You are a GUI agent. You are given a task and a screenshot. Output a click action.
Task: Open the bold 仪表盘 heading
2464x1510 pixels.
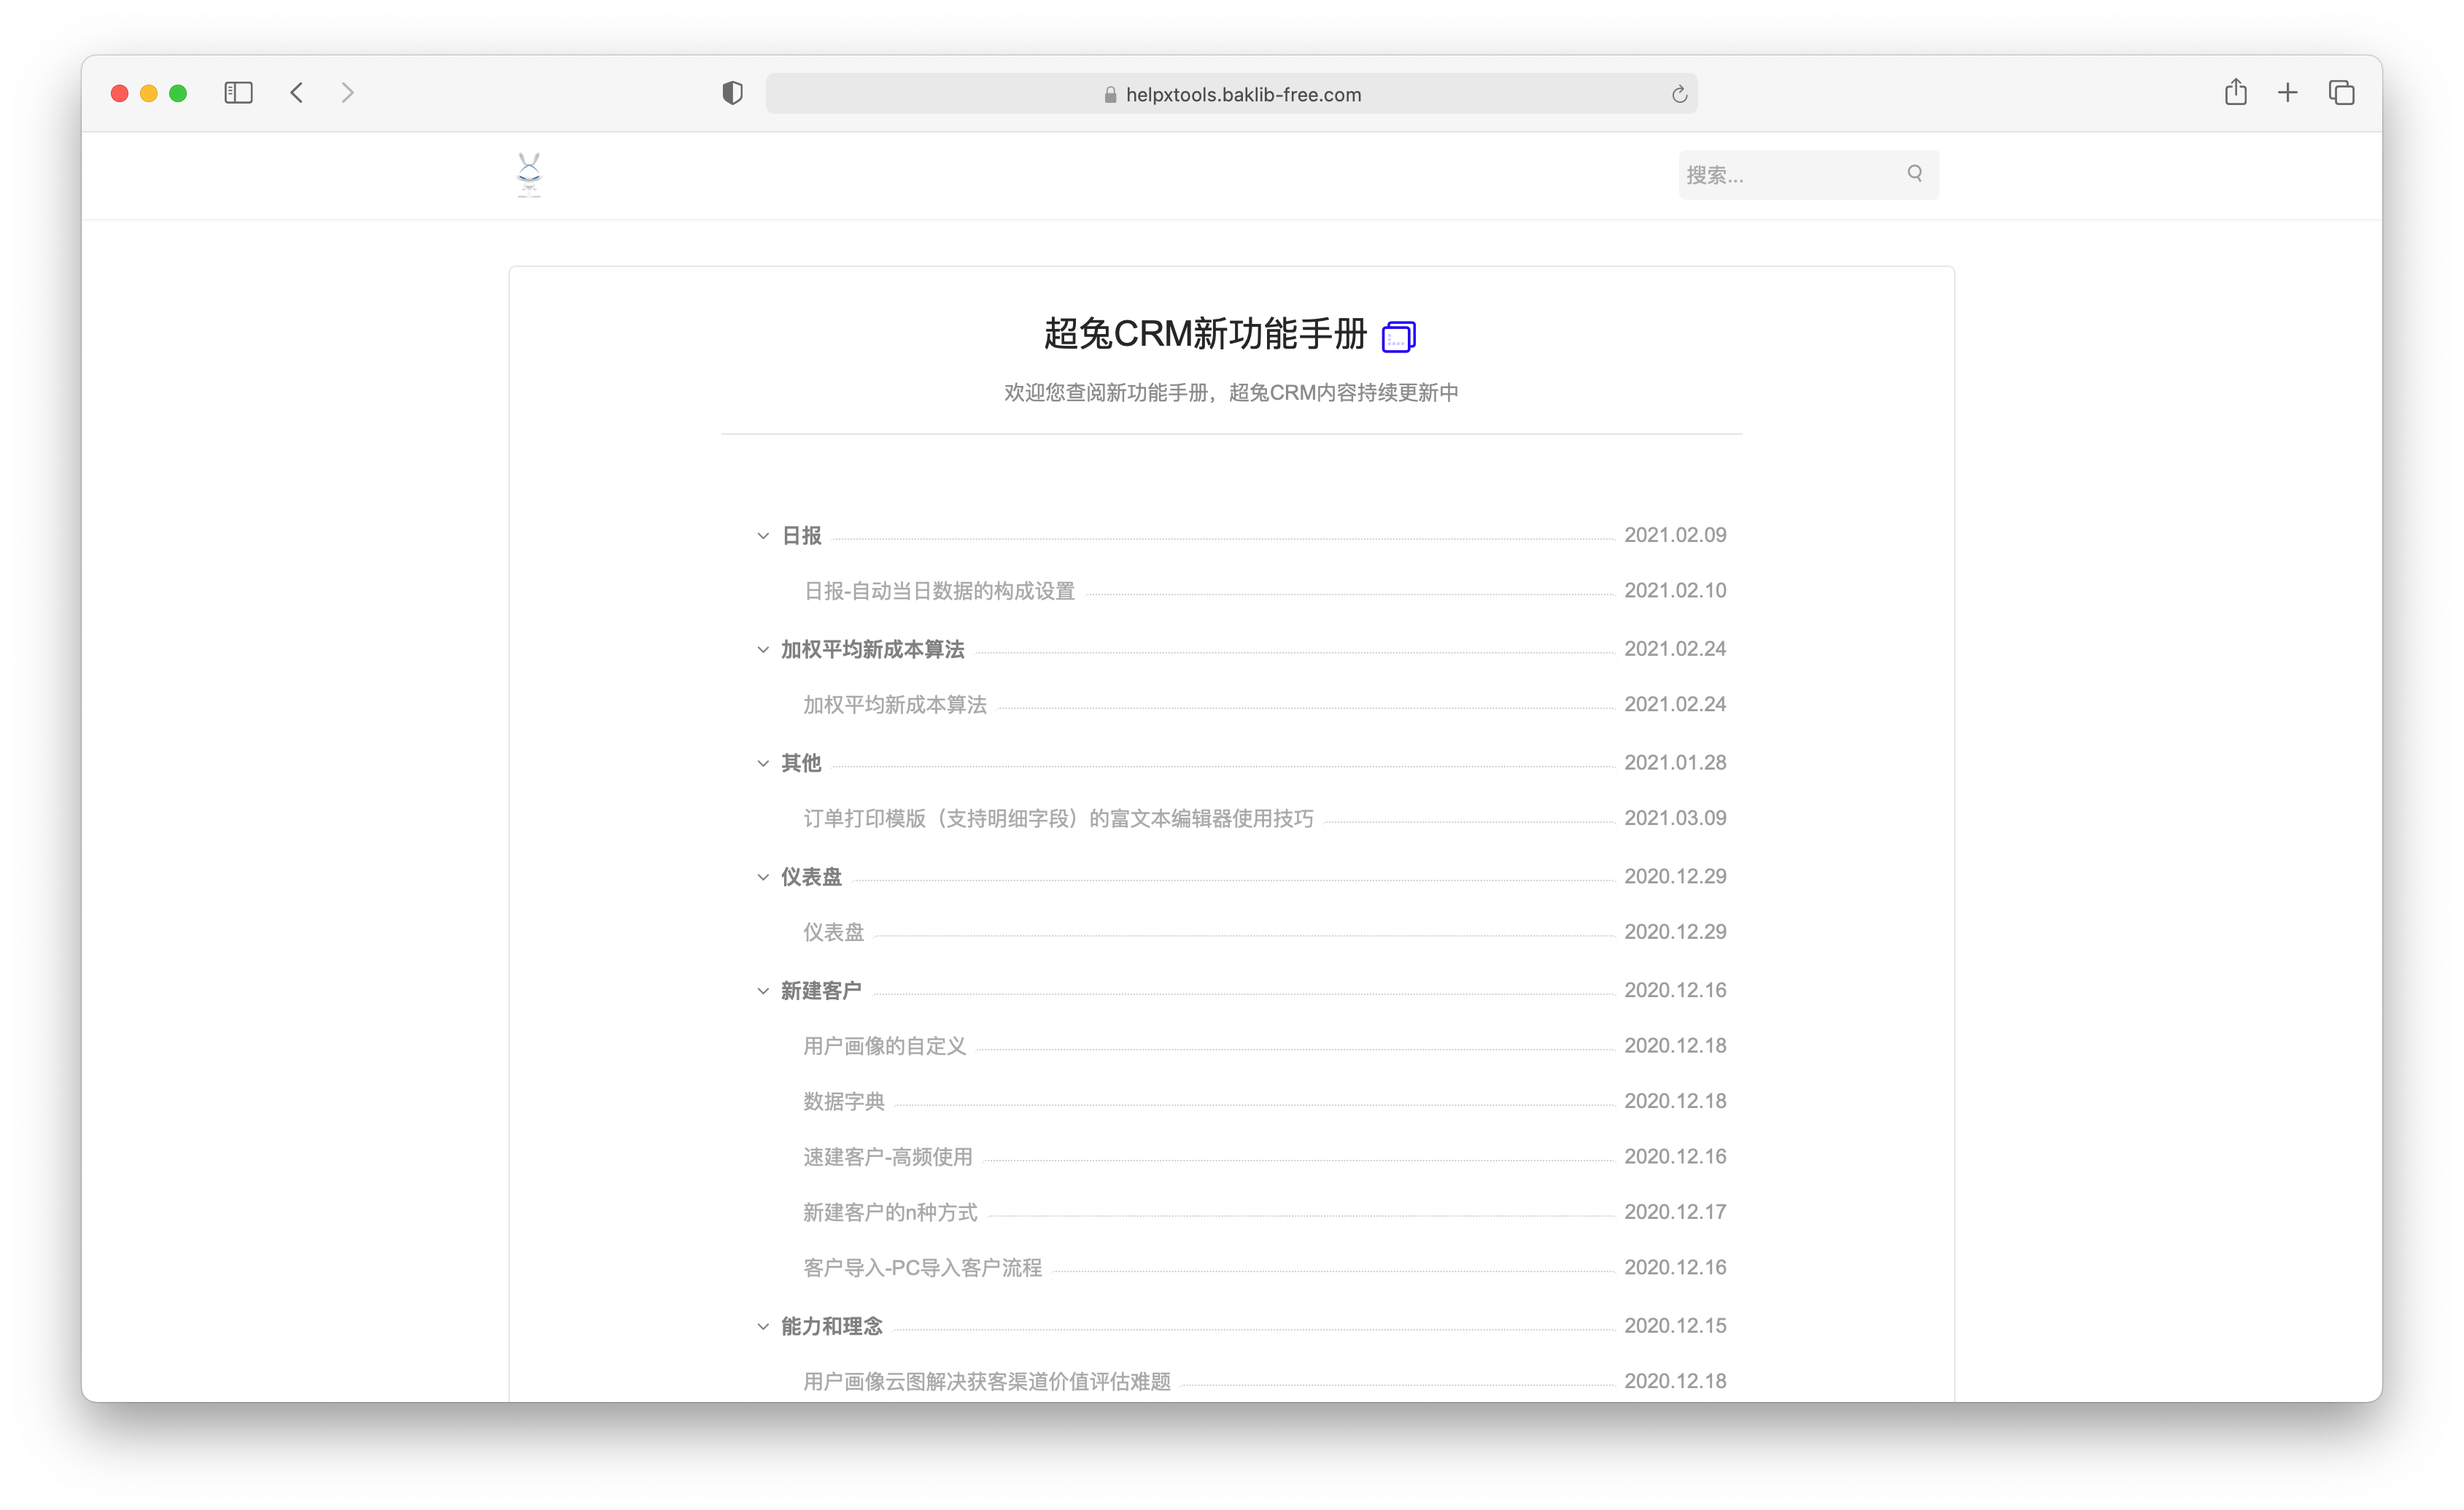(x=811, y=877)
